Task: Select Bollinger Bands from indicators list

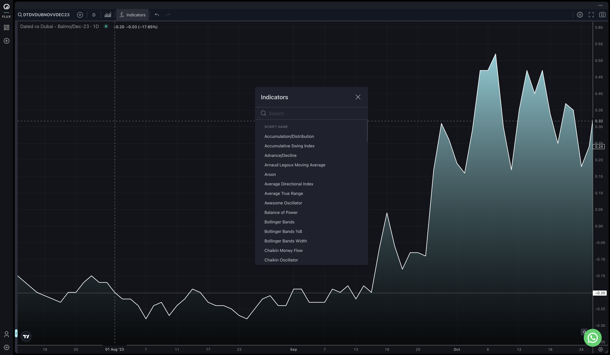Action: (x=279, y=222)
